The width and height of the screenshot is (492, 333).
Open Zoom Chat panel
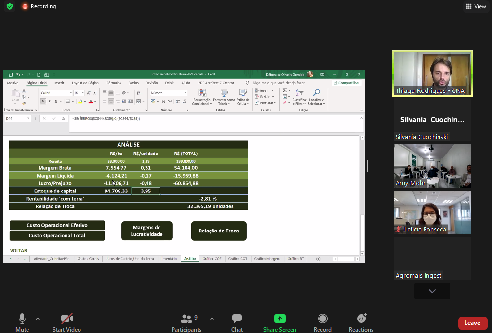(237, 323)
